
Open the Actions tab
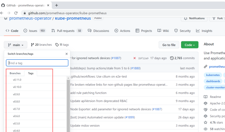122,31
